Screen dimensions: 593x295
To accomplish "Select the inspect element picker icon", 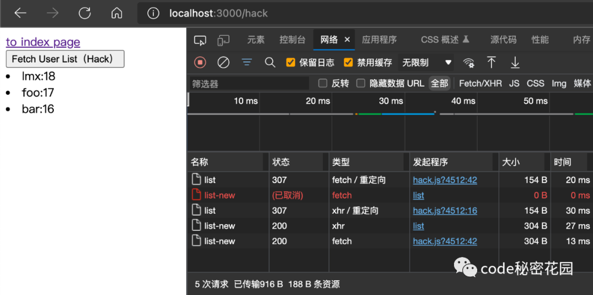I will point(200,40).
